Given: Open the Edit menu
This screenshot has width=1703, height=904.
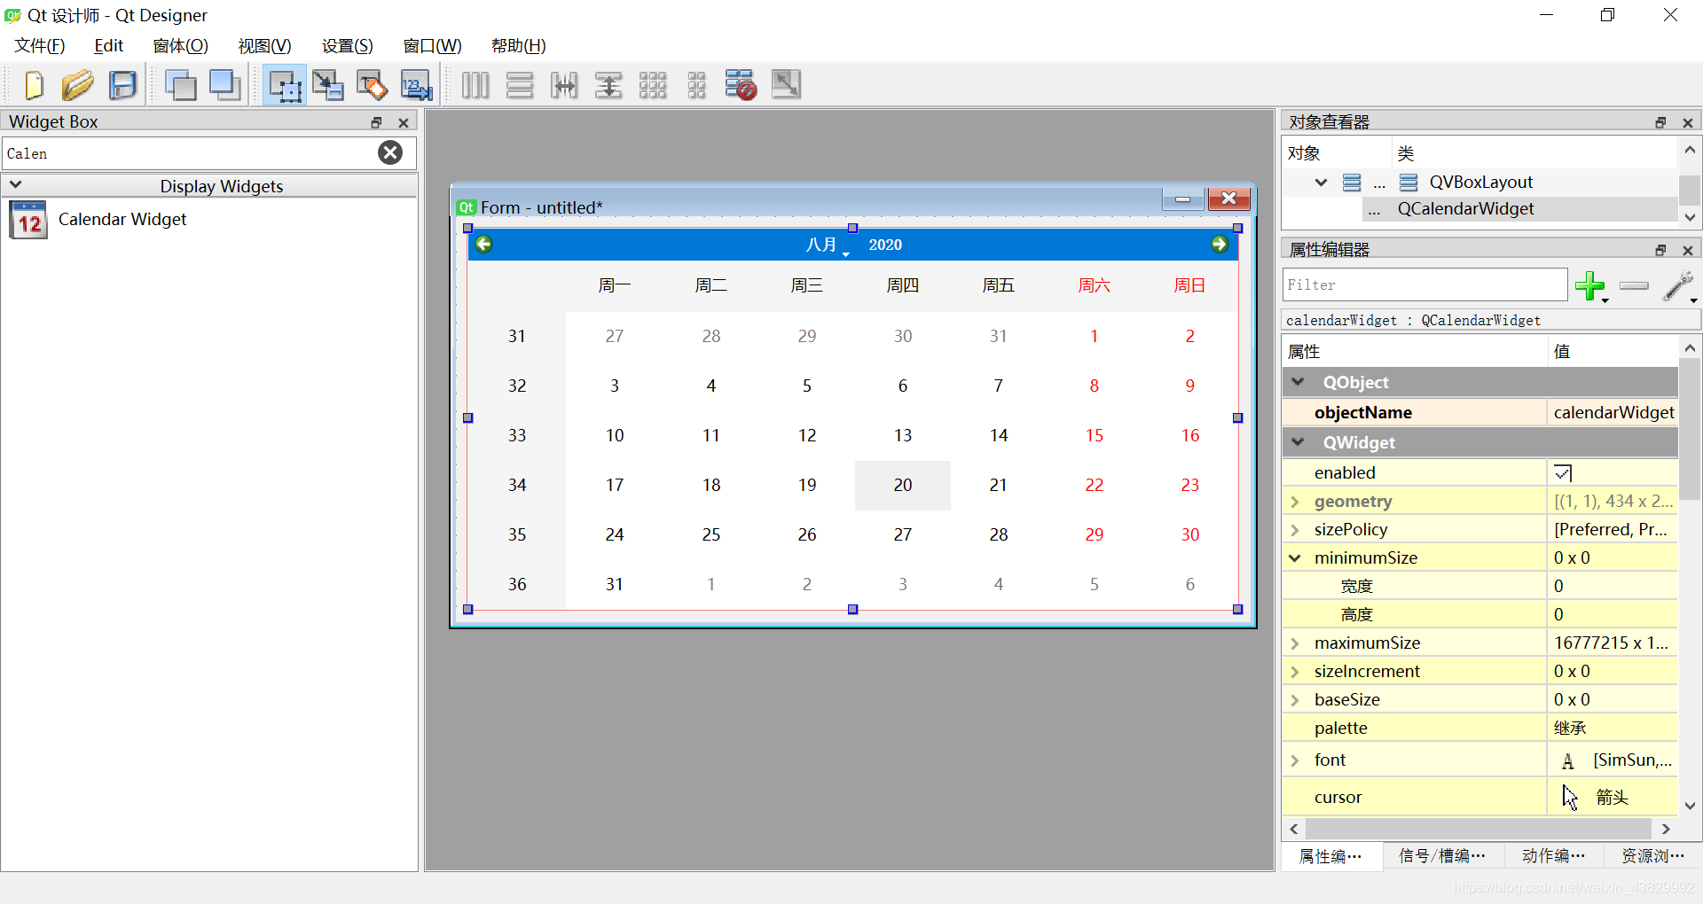Looking at the screenshot, I should tap(109, 45).
